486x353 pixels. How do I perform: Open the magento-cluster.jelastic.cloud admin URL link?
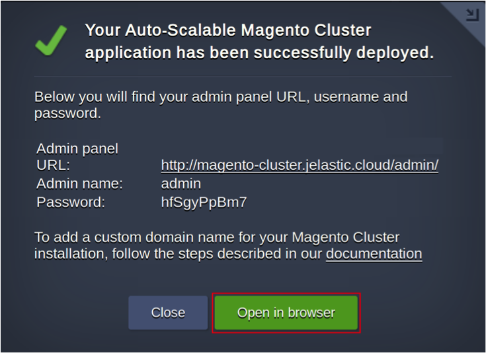point(300,165)
